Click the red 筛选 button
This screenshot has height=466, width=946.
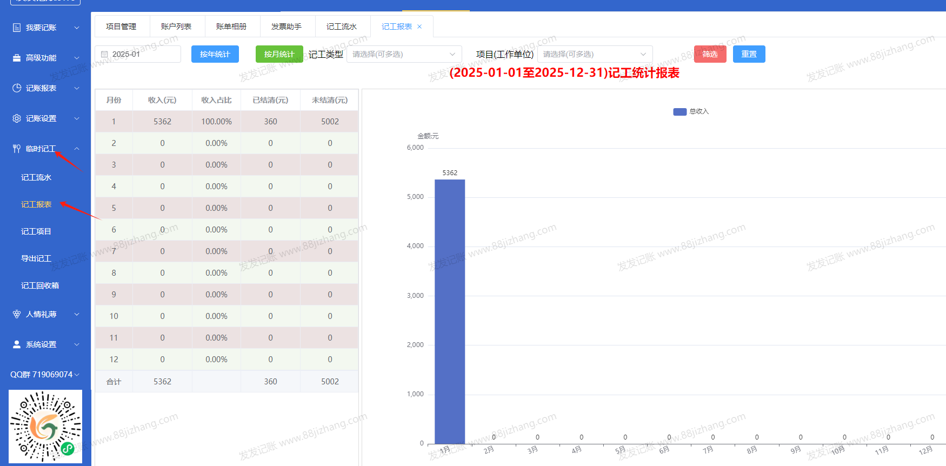coord(710,54)
